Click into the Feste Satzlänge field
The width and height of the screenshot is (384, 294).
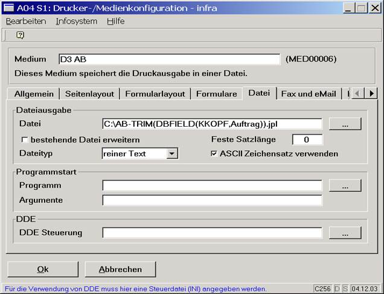(x=307, y=140)
